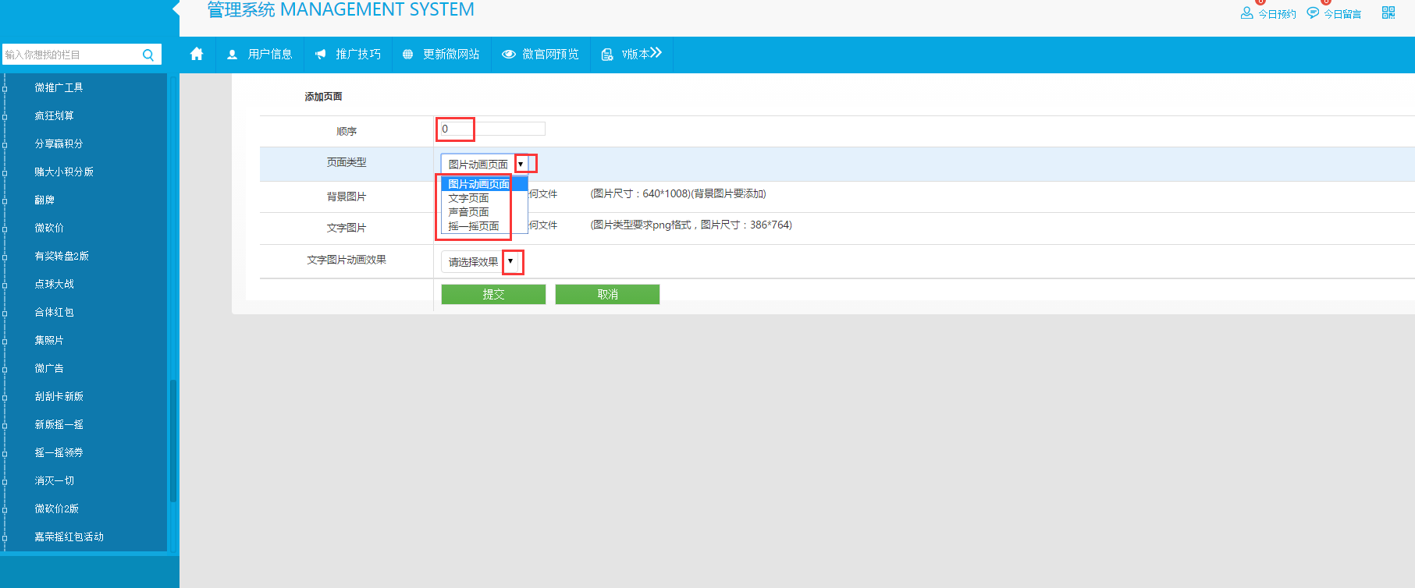This screenshot has height=588, width=1415.
Task: Open the 页面类型 dropdown arrow
Action: (521, 165)
